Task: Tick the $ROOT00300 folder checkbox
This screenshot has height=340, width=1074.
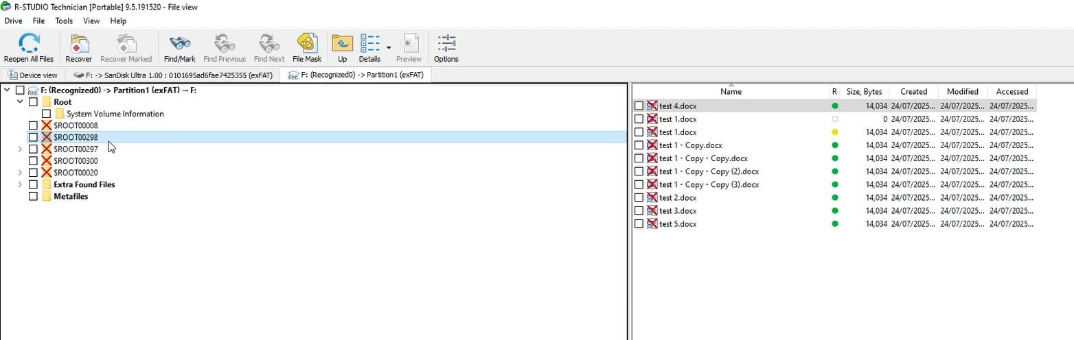Action: (33, 161)
